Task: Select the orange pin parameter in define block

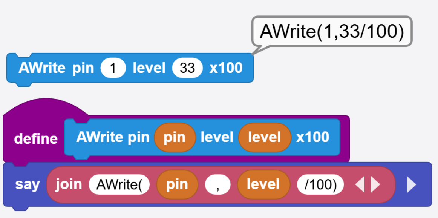Action: point(175,137)
